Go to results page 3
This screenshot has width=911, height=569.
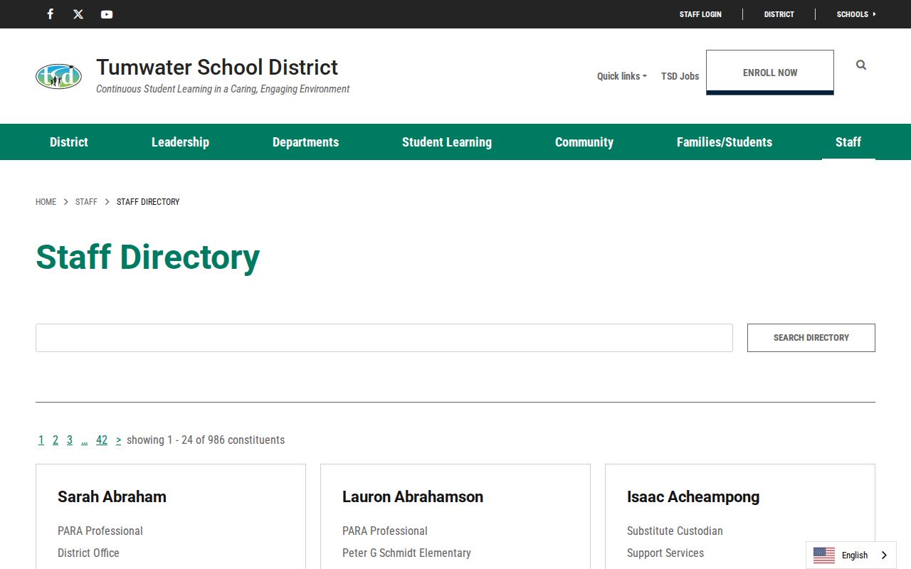pyautogui.click(x=70, y=440)
